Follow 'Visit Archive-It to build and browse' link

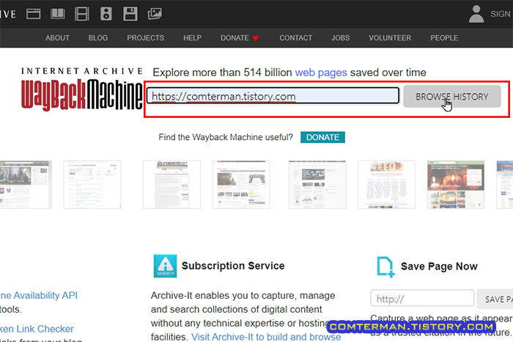coord(266,337)
